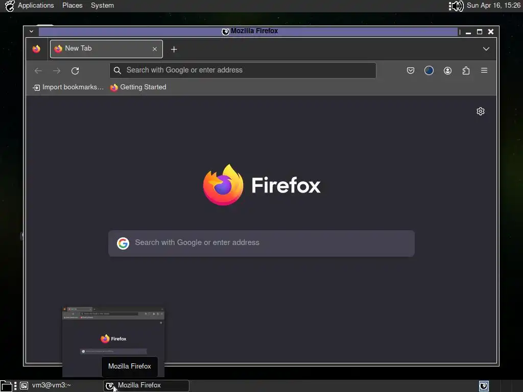Image resolution: width=523 pixels, height=392 pixels.
Task: Open the Applications menu
Action: [36, 6]
